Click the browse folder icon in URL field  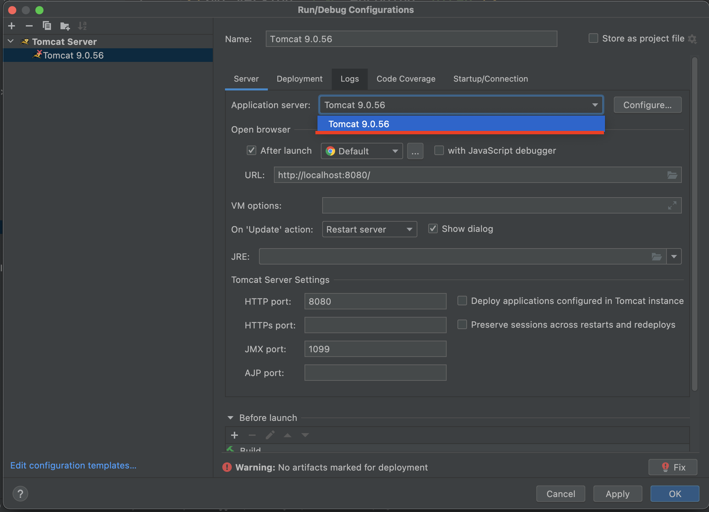(x=672, y=175)
